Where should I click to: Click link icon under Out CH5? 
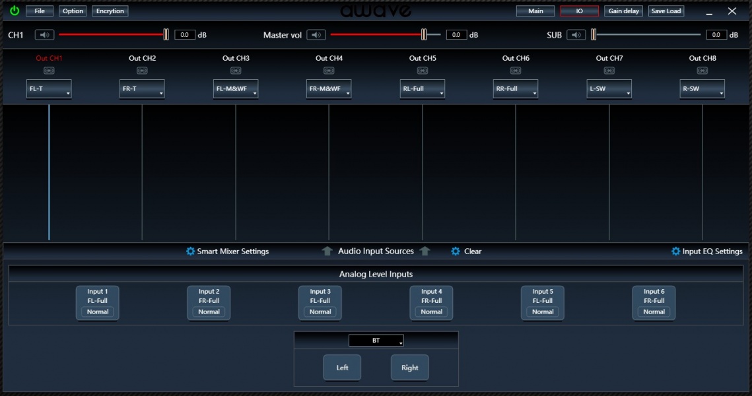422,71
